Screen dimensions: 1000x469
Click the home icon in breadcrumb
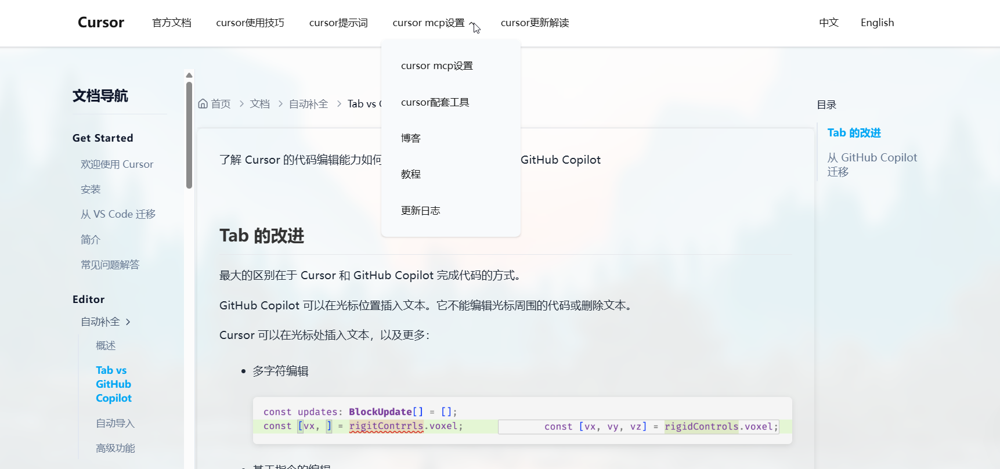203,104
